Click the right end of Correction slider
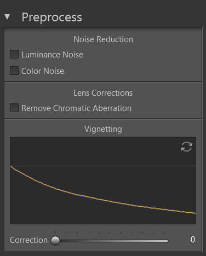Viewport: 206px width, 256px height. [x=167, y=241]
